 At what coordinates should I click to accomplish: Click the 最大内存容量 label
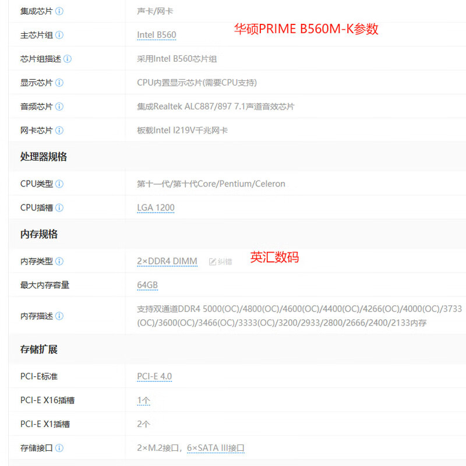[45, 285]
